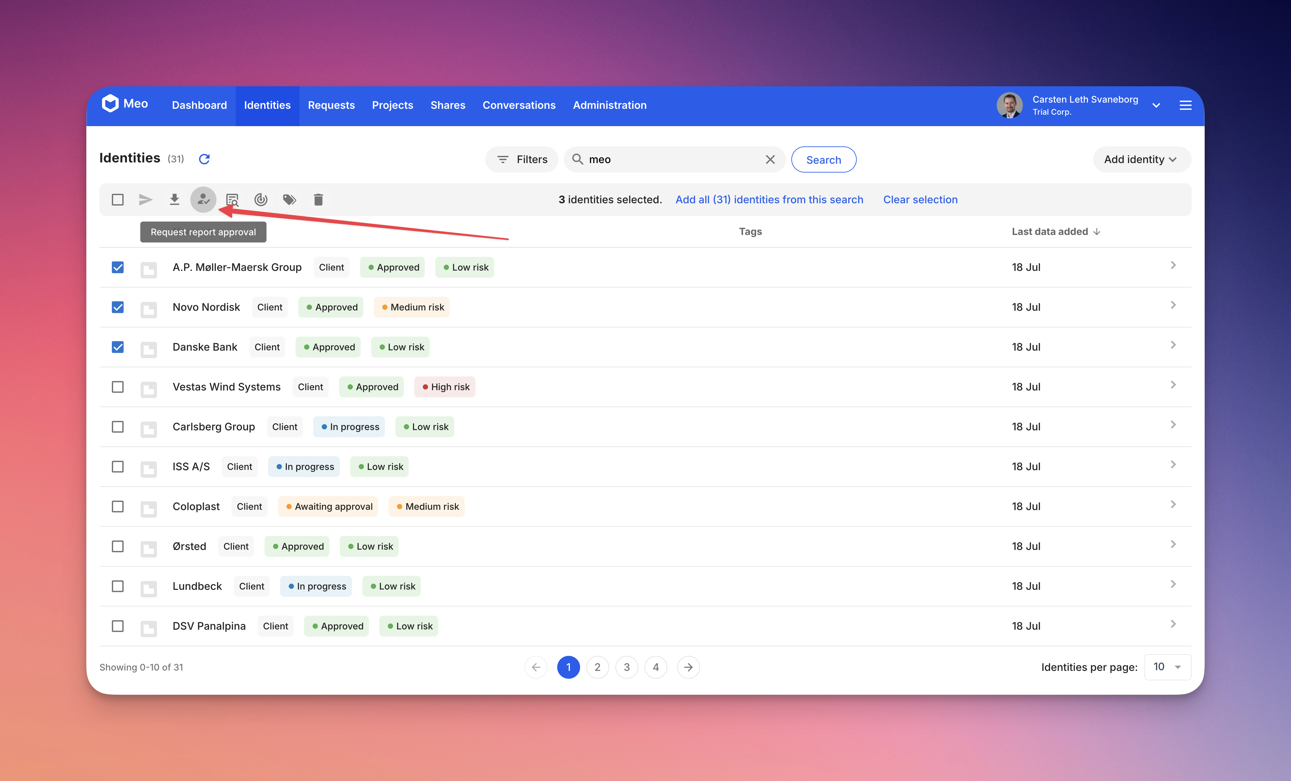Open the Identities tab
The image size is (1291, 781).
(x=267, y=105)
